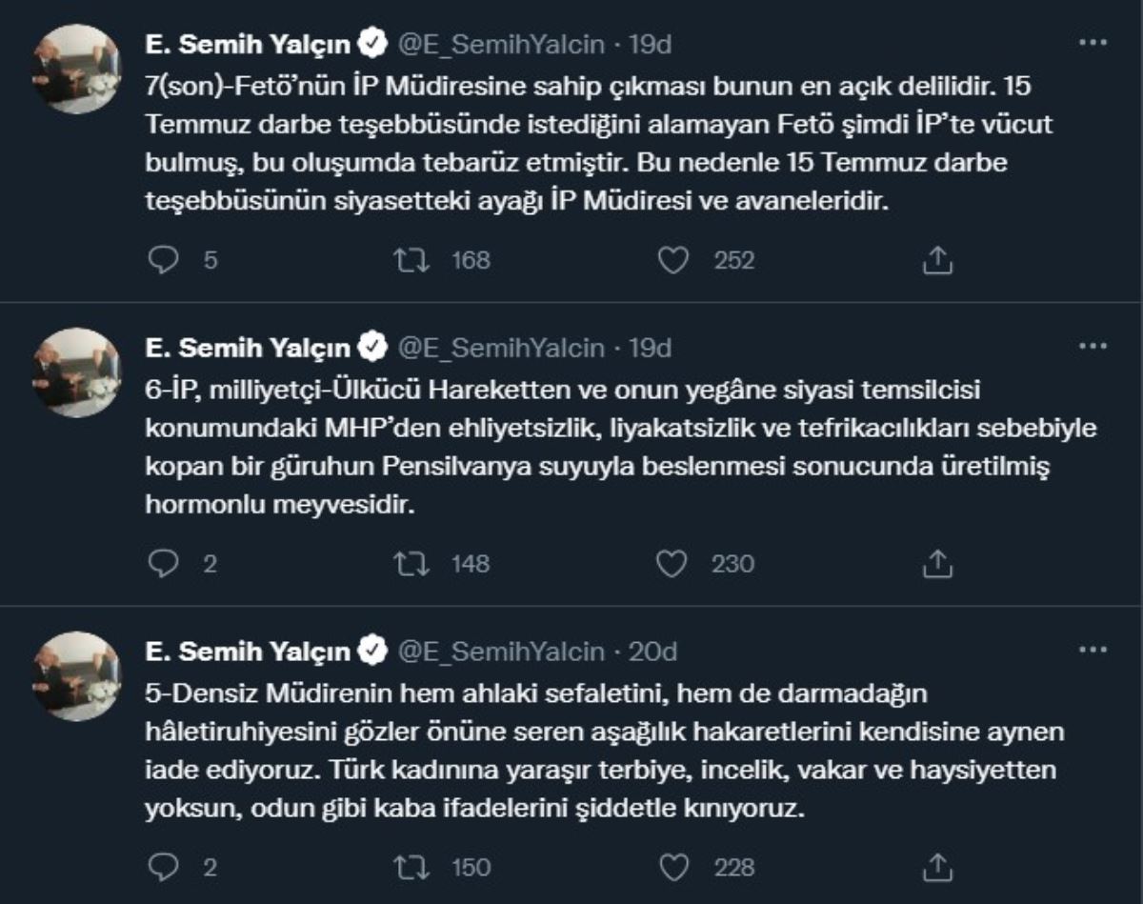The image size is (1143, 904).
Task: Click the share icon on the first tweet
Action: (x=935, y=255)
